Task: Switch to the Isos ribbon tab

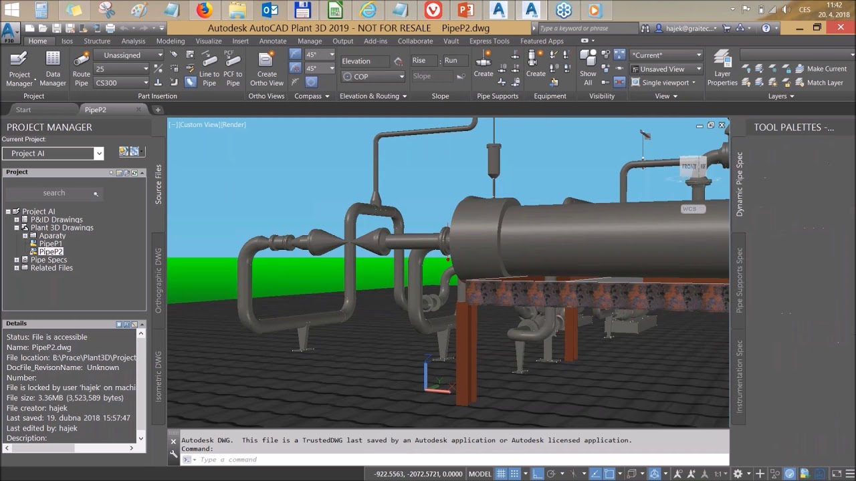Action: 67,41
